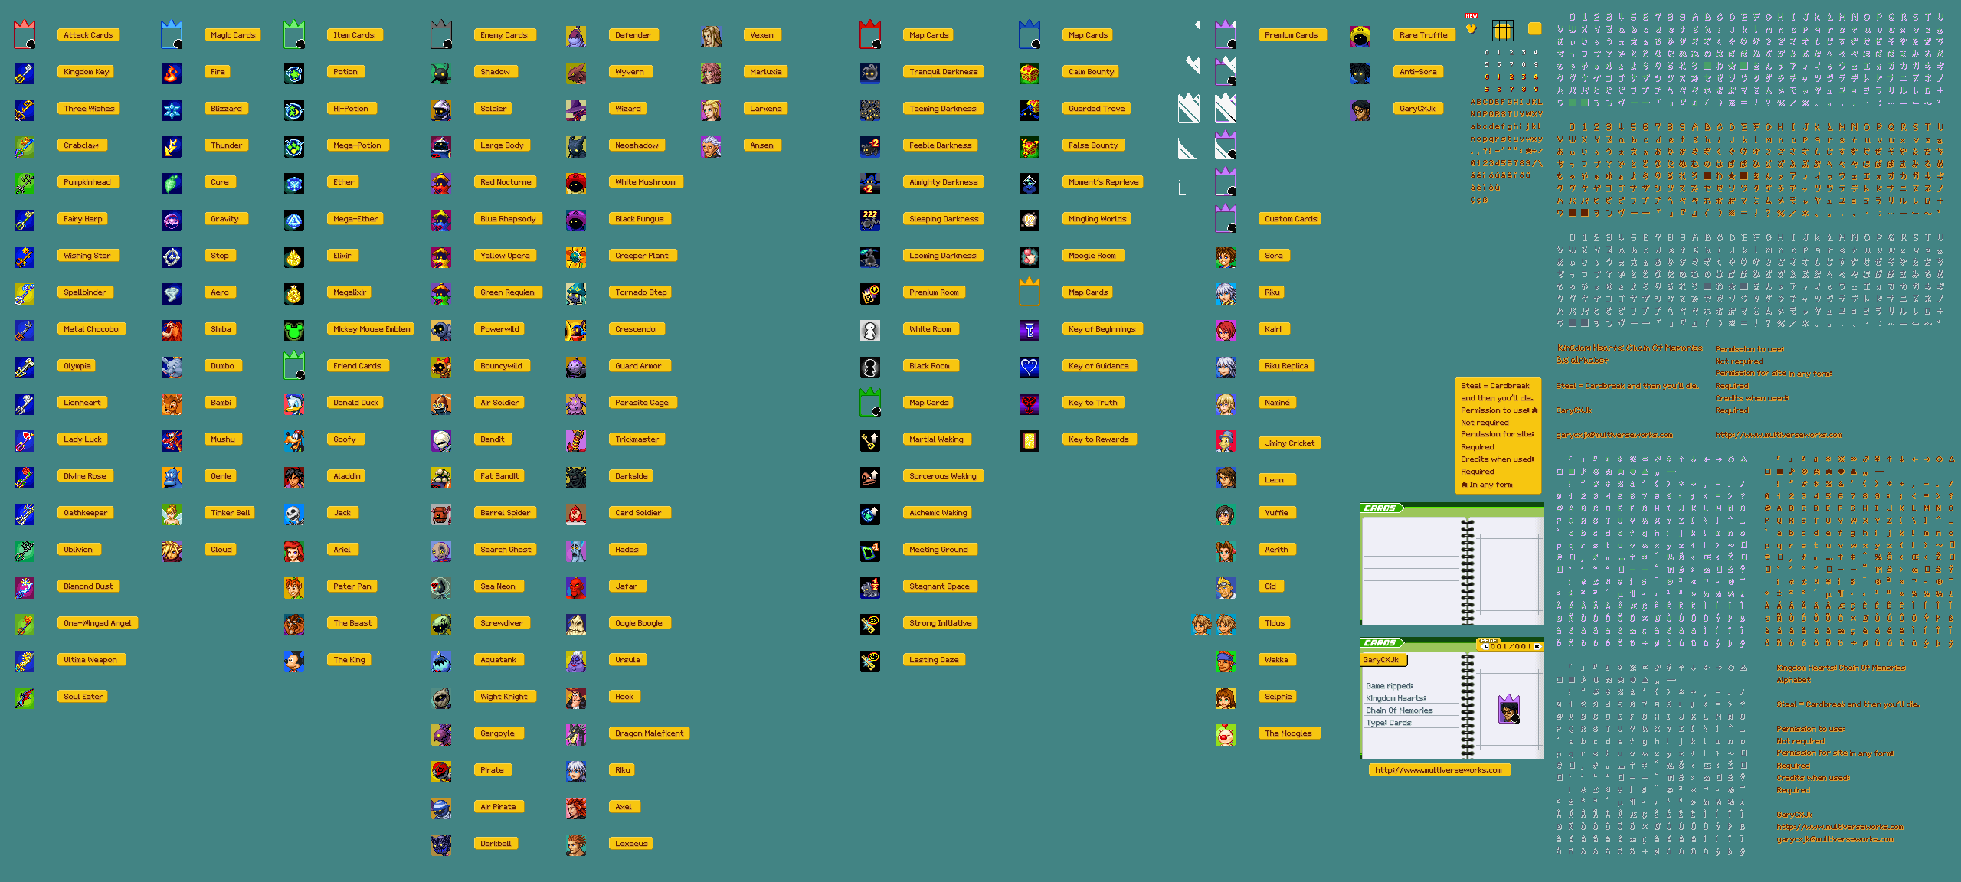Click the Moment's Reprieve label
1961x882 pixels.
[x=1104, y=182]
